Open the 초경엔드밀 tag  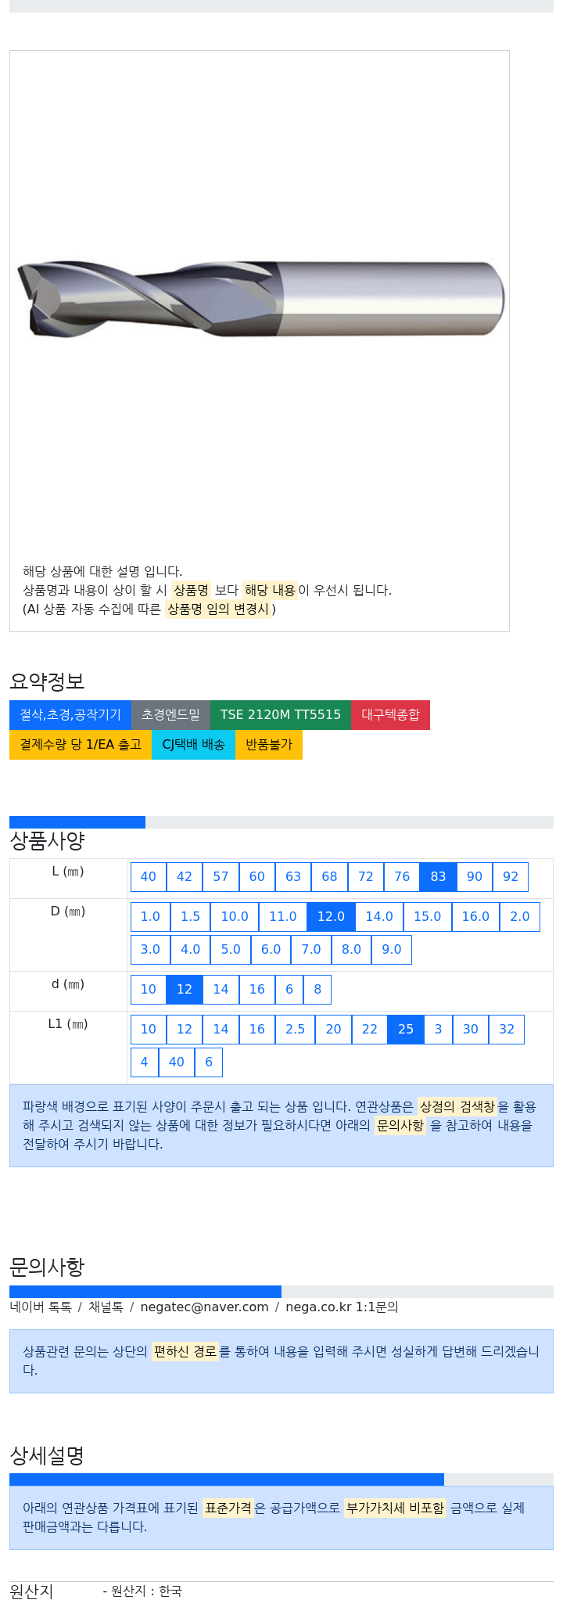pyautogui.click(x=170, y=714)
